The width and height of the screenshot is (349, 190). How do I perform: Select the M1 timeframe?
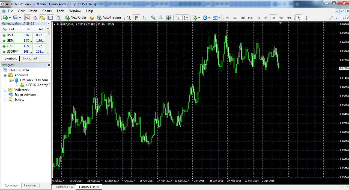(x=228, y=18)
